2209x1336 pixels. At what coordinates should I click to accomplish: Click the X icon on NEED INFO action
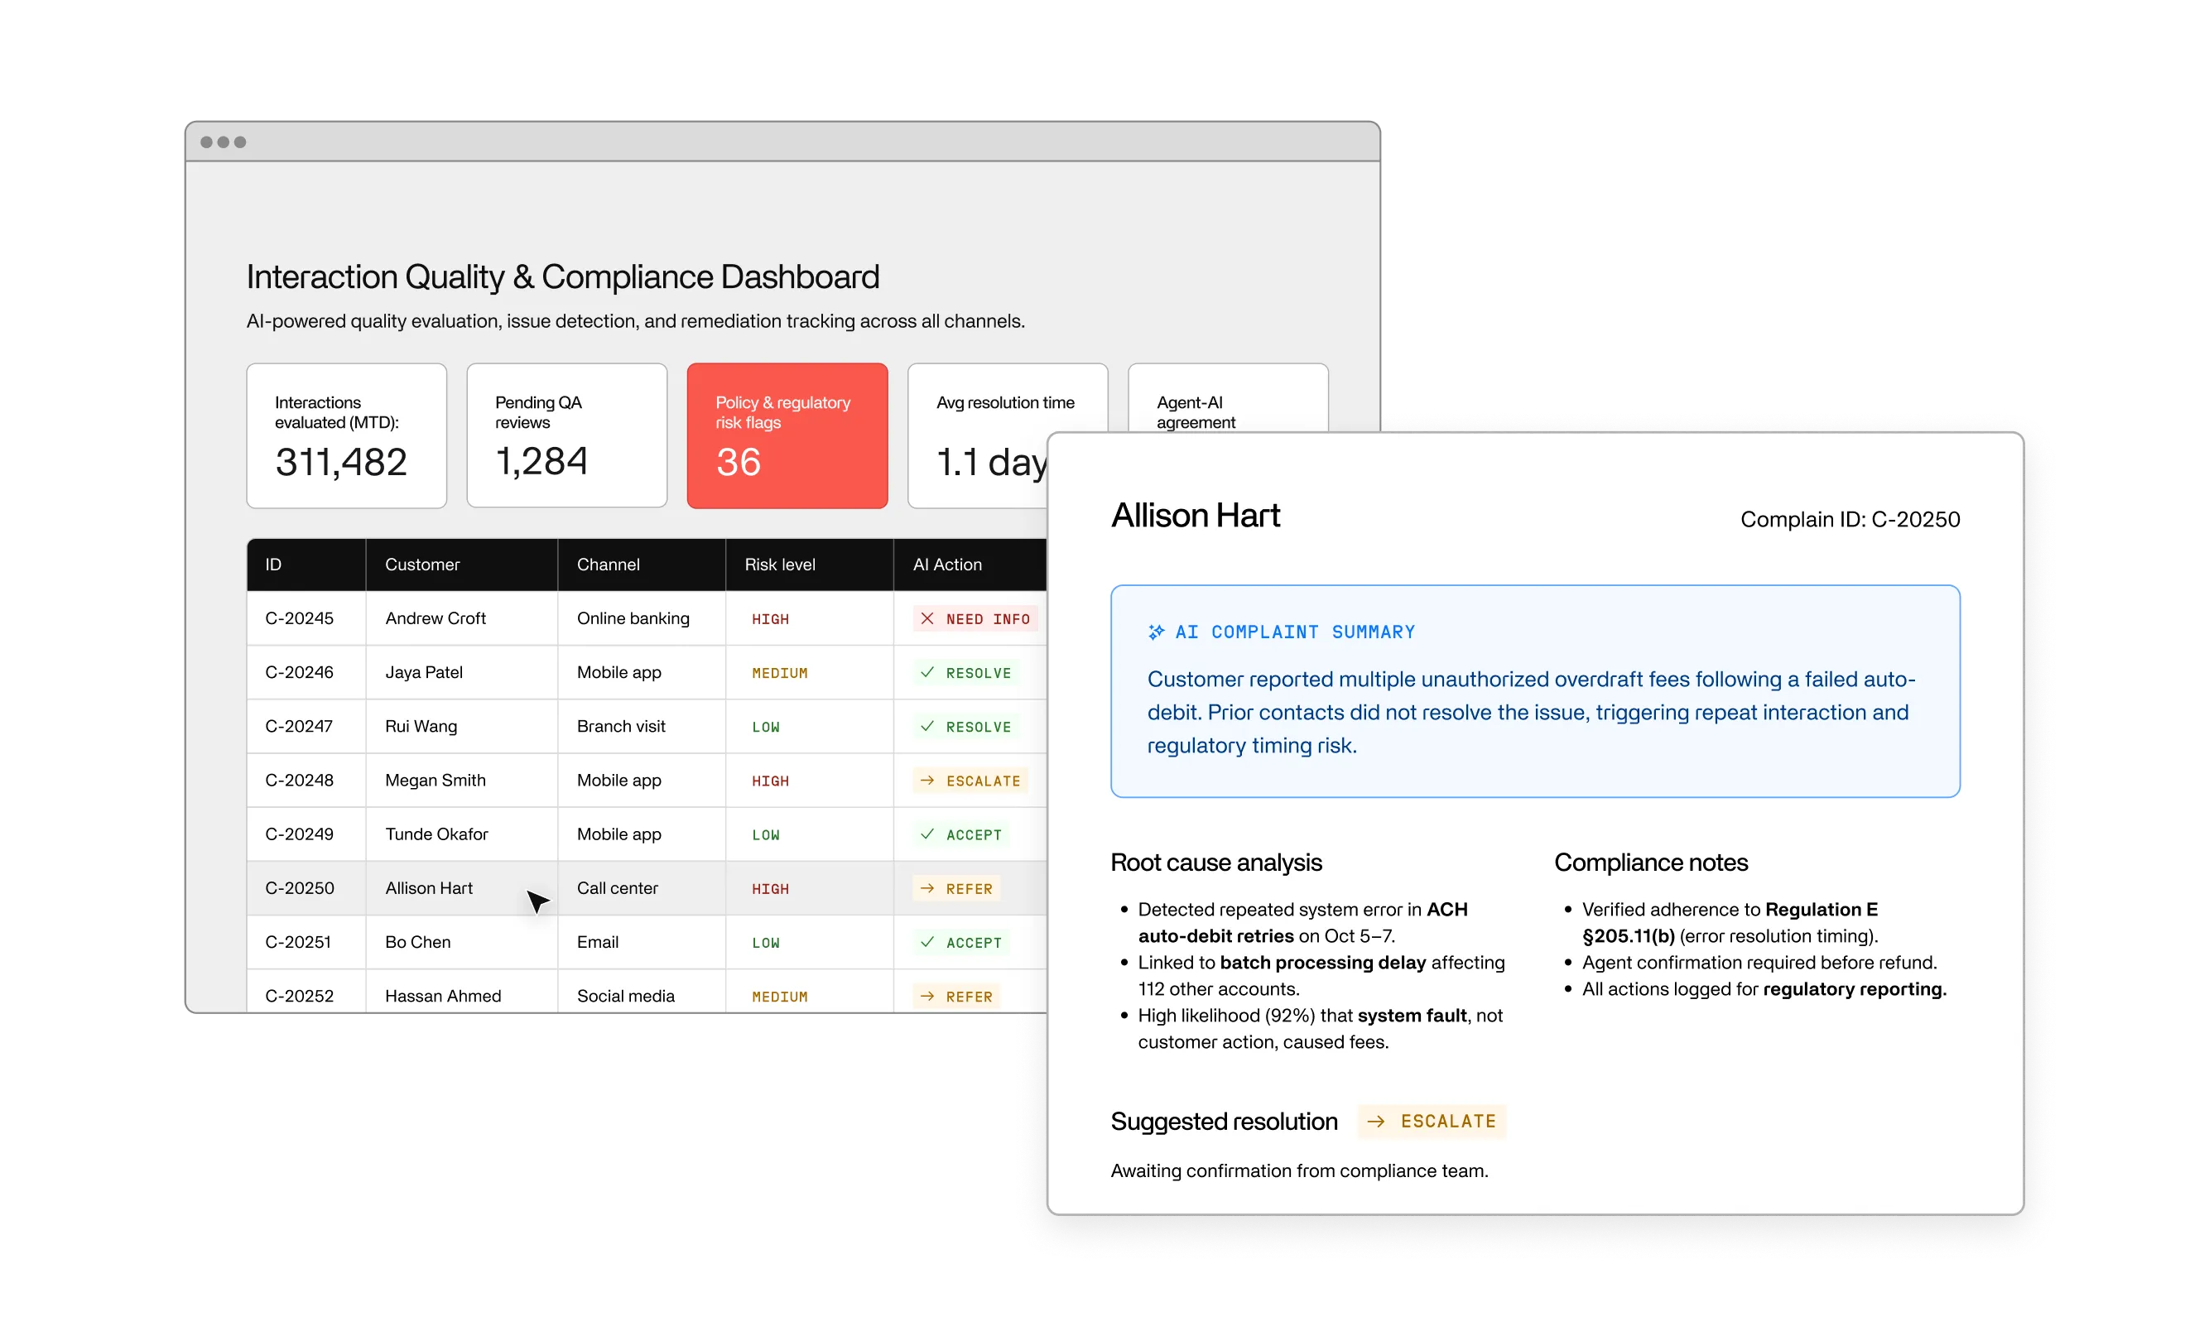coord(930,618)
